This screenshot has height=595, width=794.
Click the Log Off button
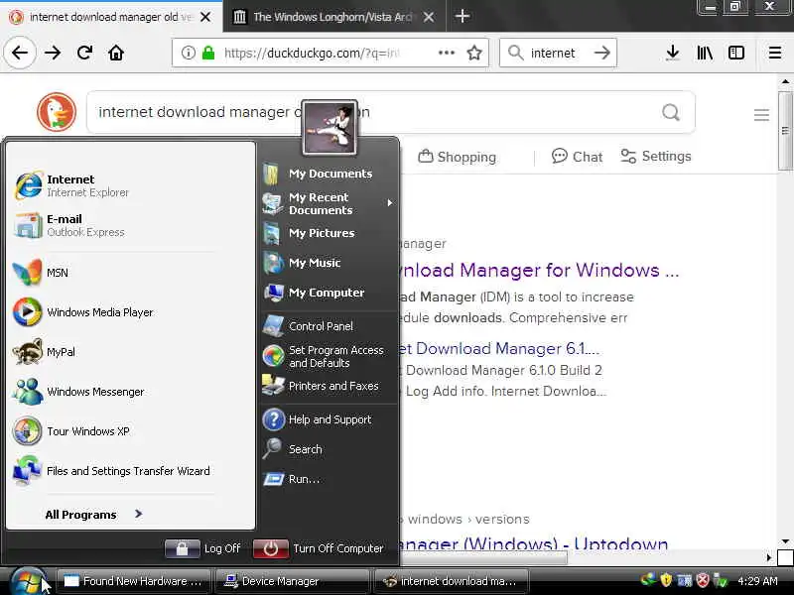(203, 548)
